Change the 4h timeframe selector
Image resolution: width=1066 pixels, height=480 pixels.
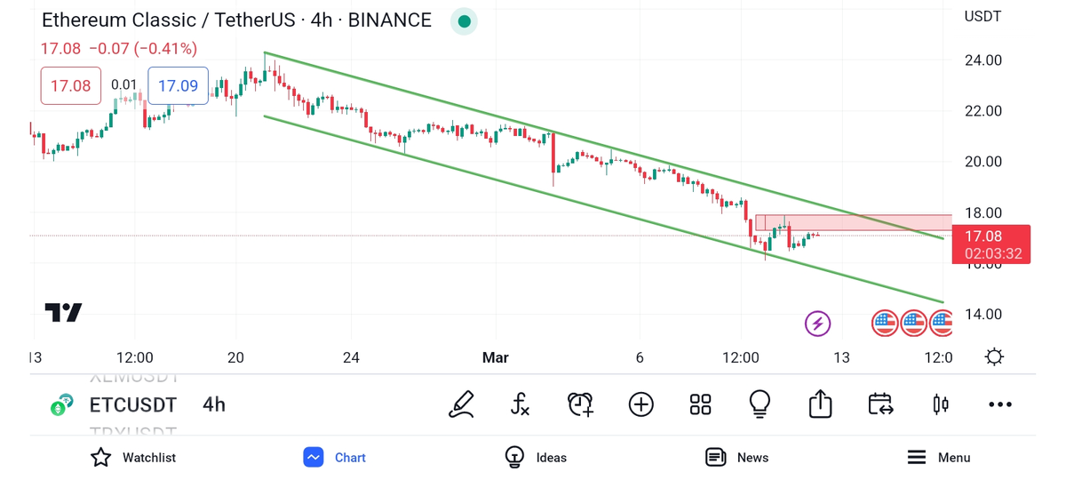coord(214,405)
